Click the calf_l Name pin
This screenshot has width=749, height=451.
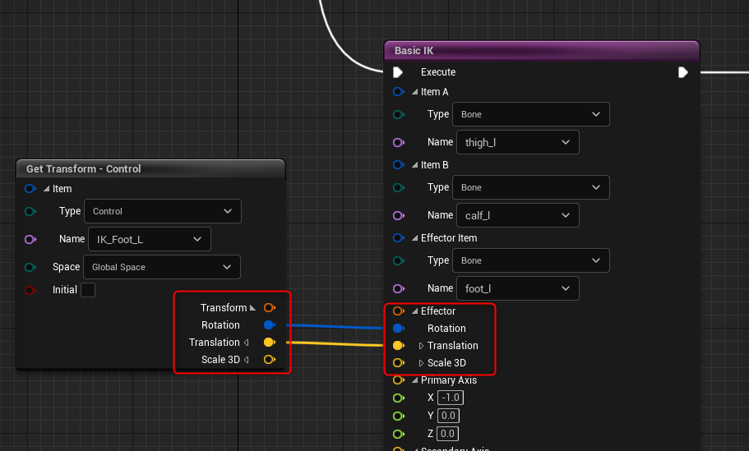click(x=399, y=215)
